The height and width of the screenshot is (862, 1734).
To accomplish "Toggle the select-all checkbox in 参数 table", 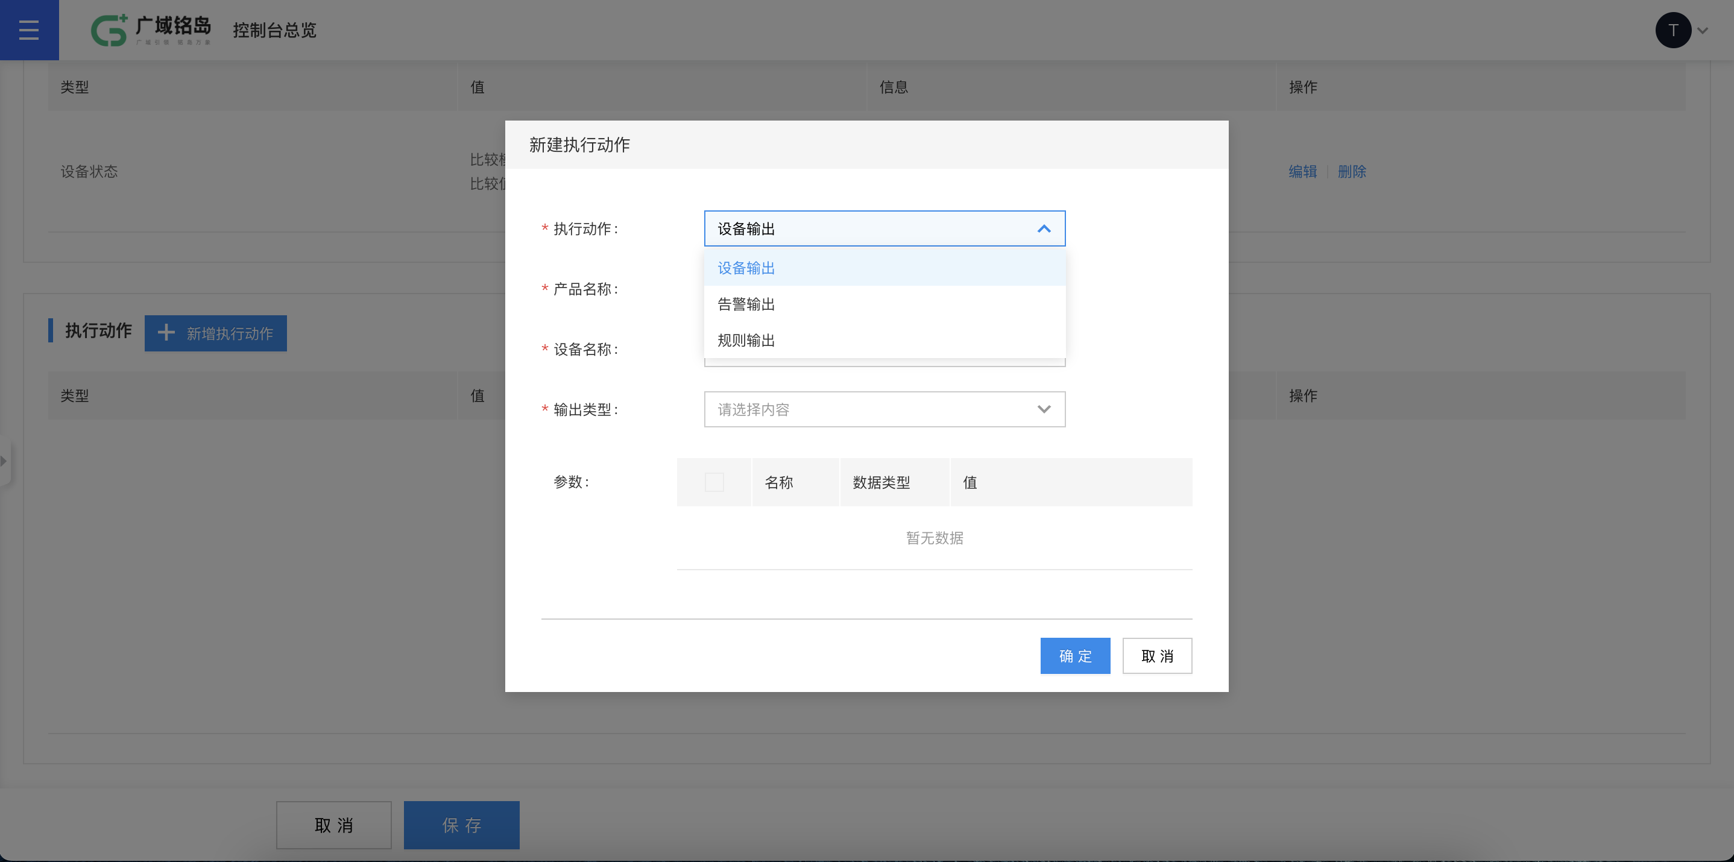I will [x=714, y=482].
